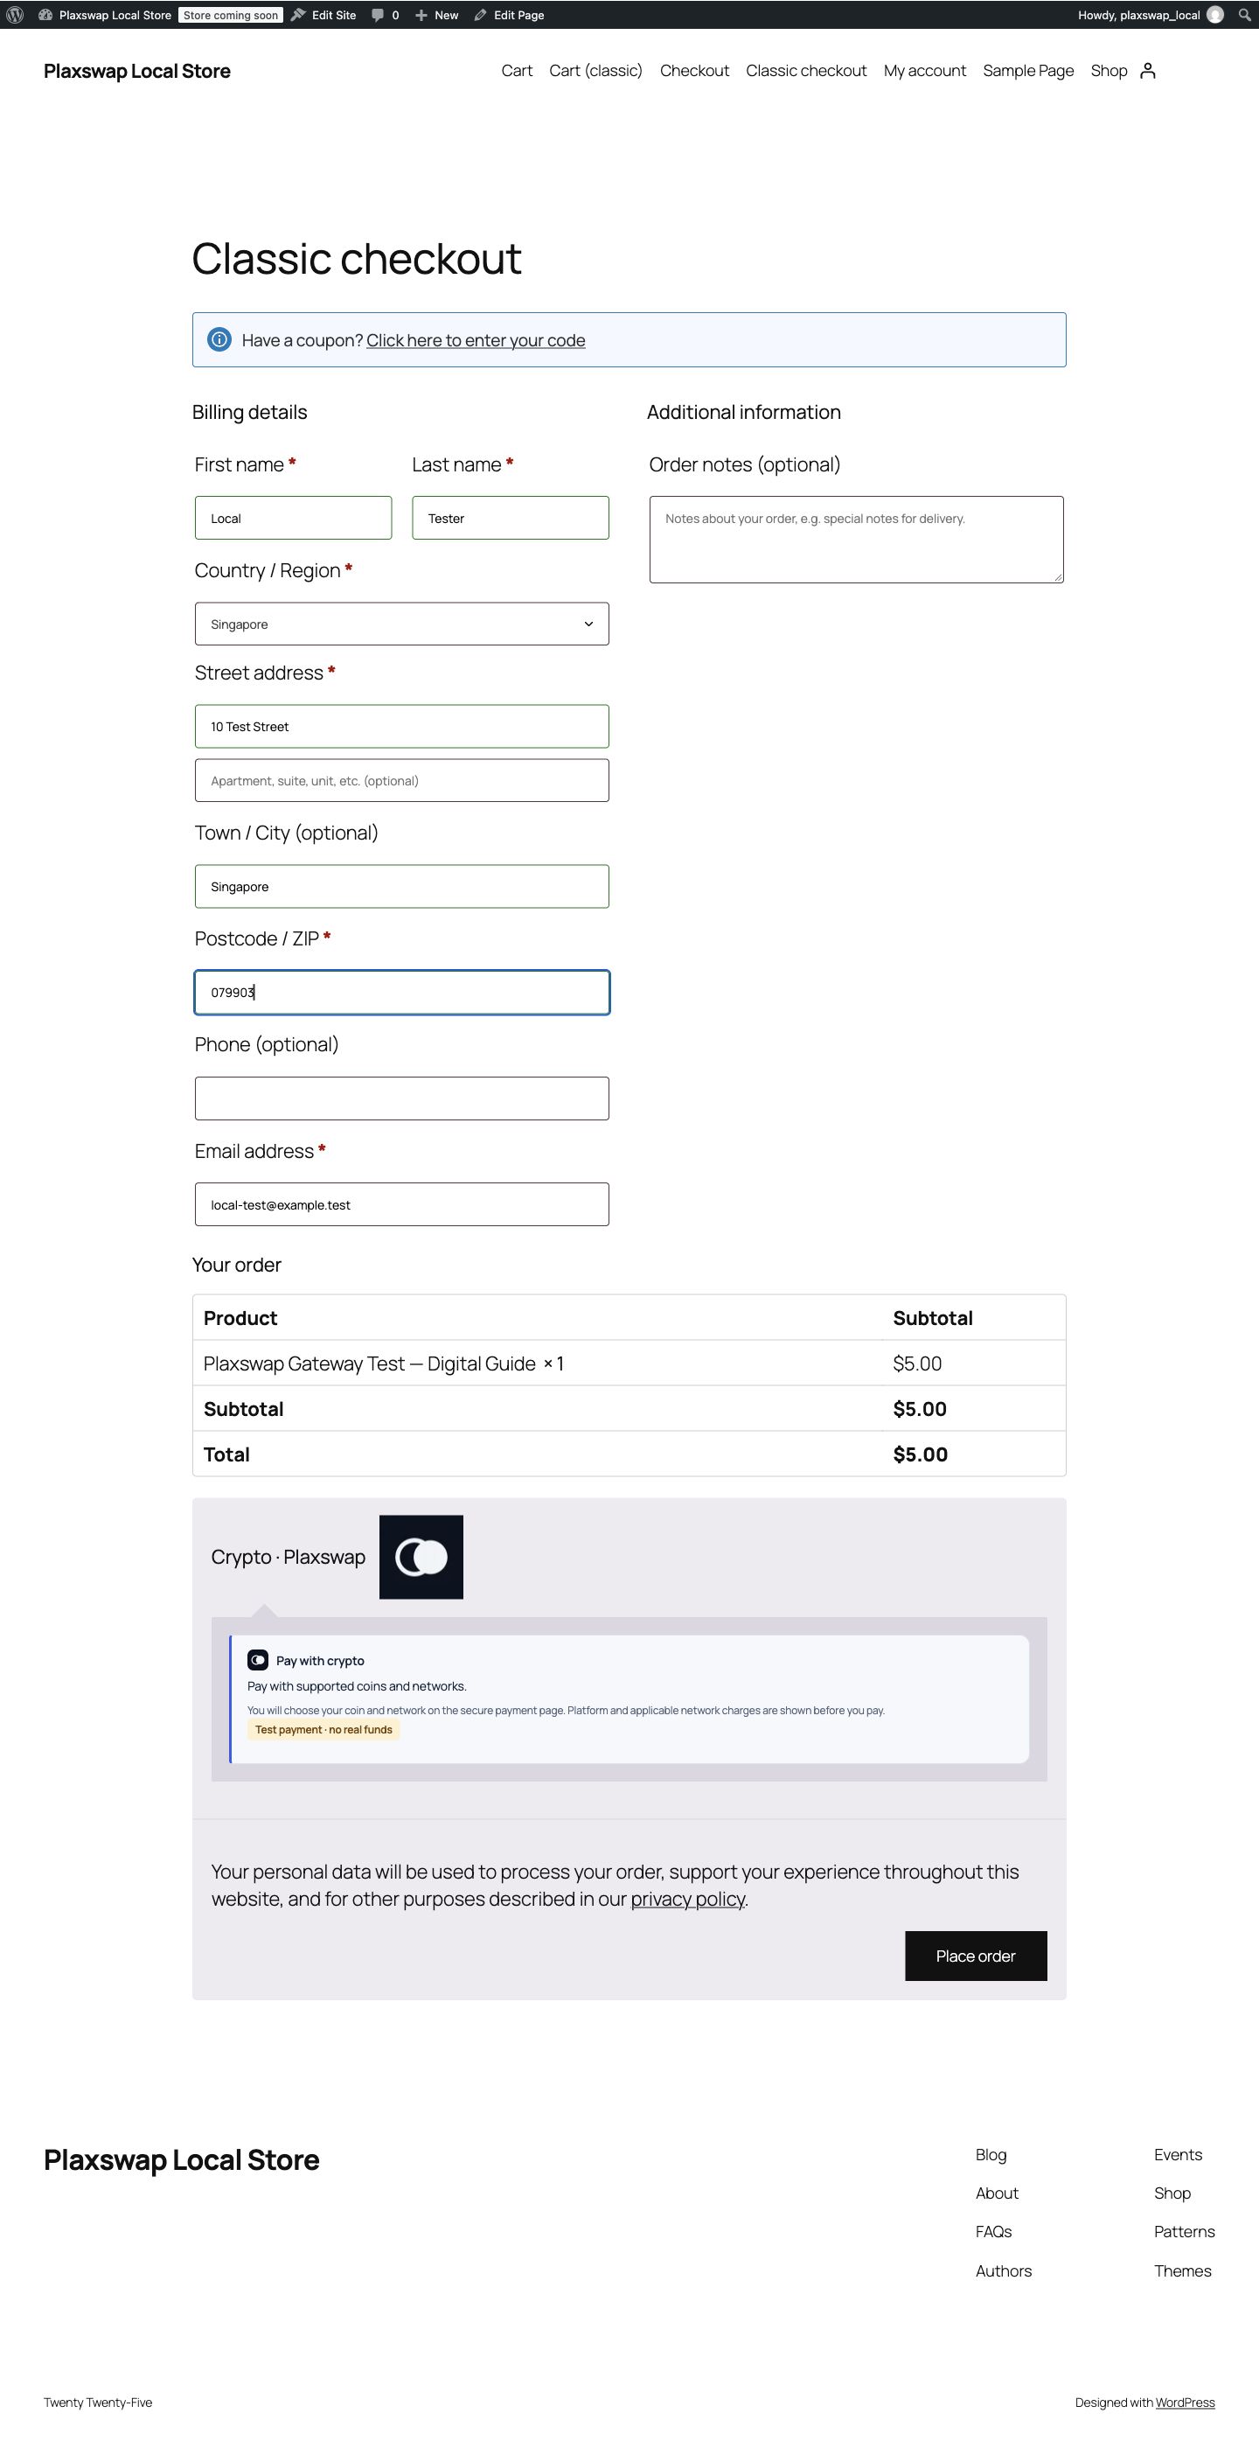Expand the Country / Region dropdown

[x=401, y=624]
